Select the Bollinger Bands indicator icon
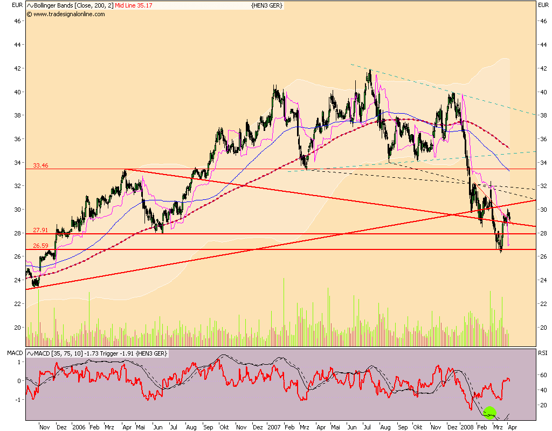 [x=30, y=5]
